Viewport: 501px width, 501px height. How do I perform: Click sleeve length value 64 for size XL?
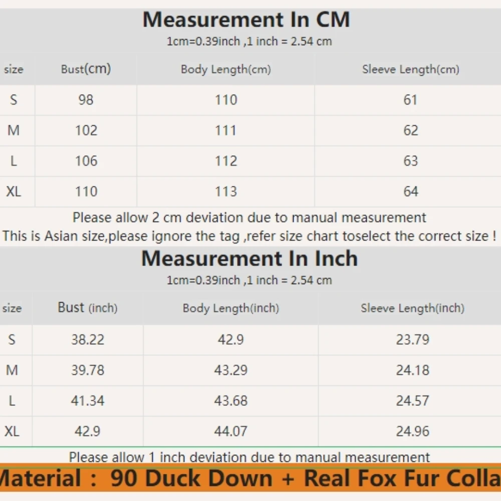pyautogui.click(x=411, y=191)
